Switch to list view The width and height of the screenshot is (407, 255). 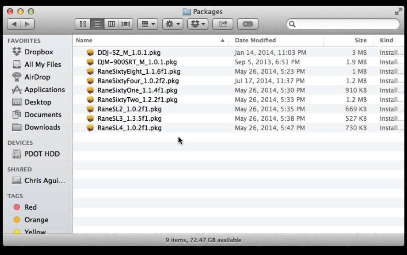[x=97, y=24]
